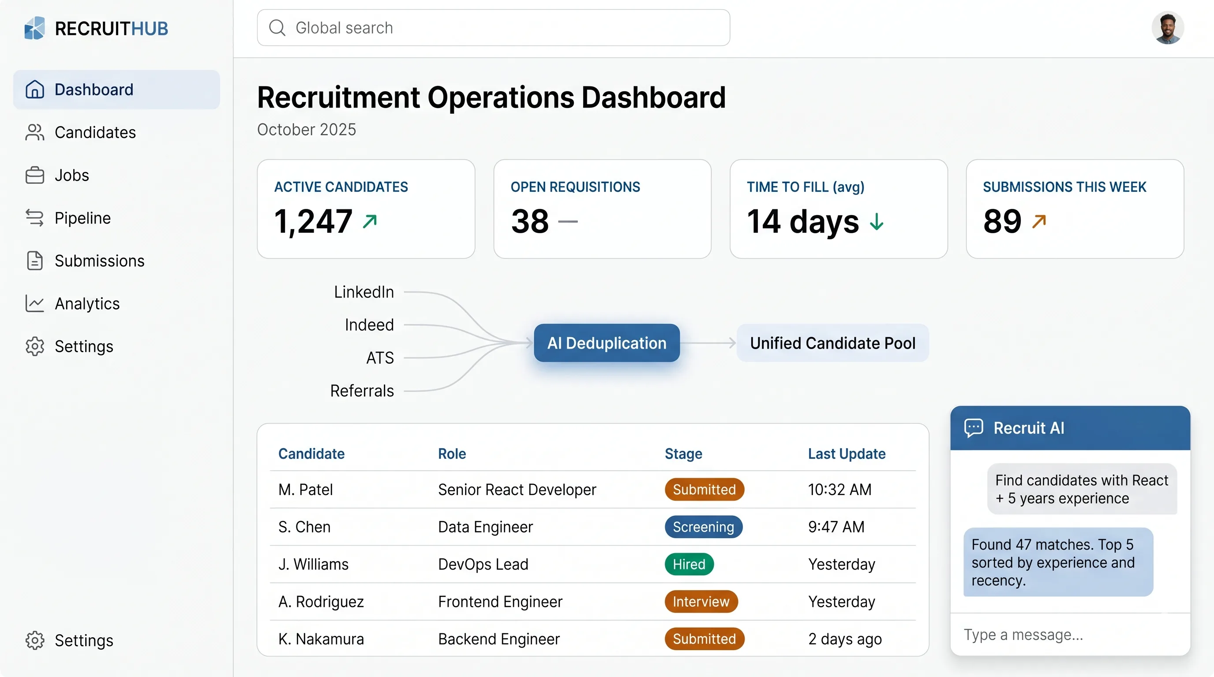The image size is (1214, 677).
Task: Click the bottom-left Settings gear icon
Action: click(x=34, y=640)
